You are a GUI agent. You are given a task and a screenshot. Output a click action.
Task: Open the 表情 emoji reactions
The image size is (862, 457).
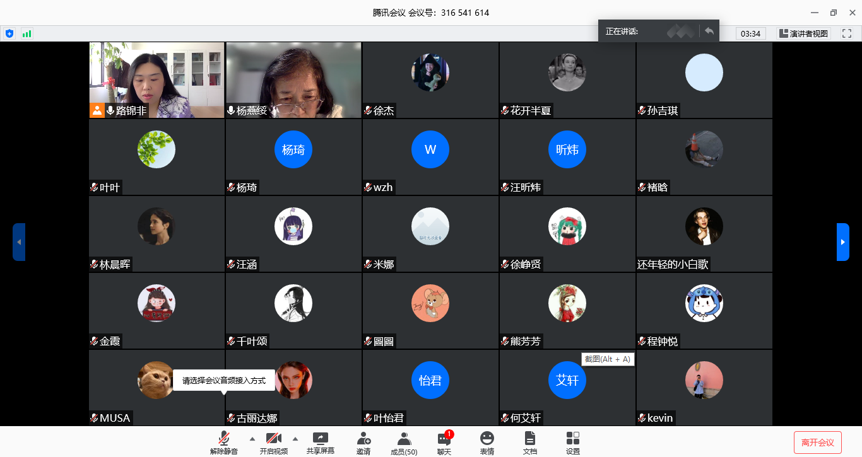pyautogui.click(x=487, y=443)
